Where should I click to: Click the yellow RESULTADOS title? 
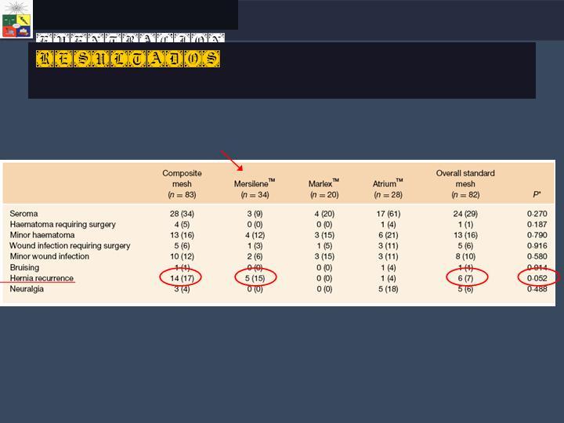(x=128, y=59)
